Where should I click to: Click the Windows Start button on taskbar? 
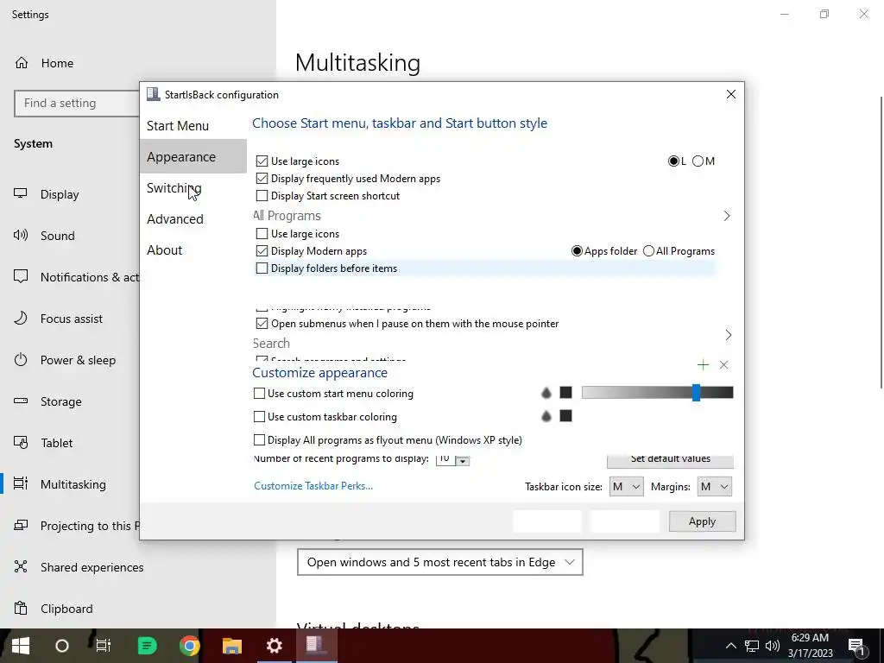(x=21, y=646)
